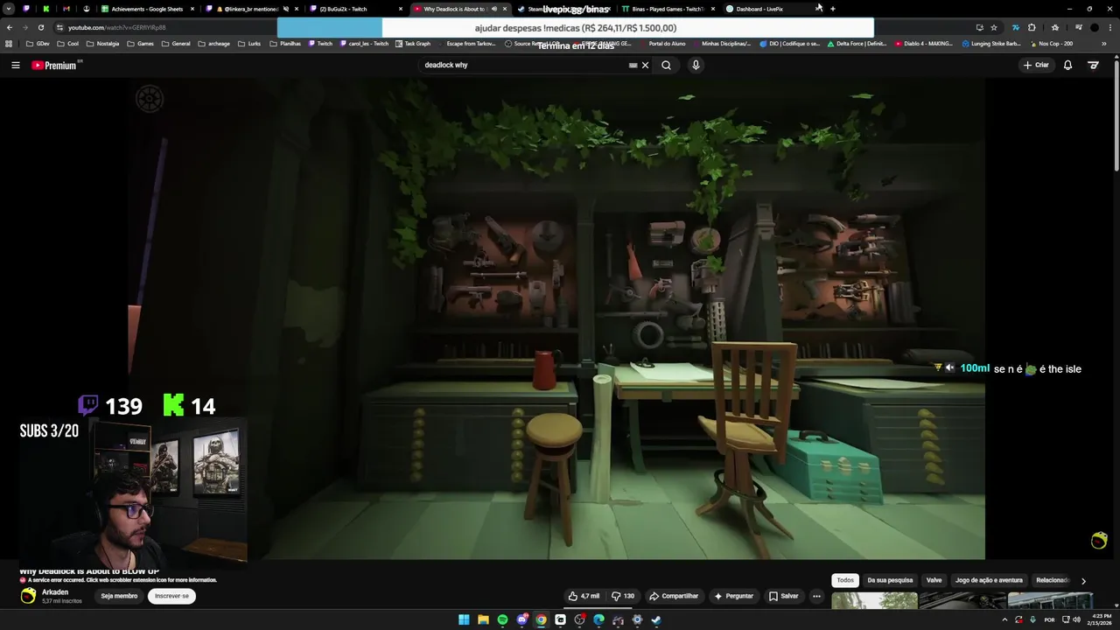The height and width of the screenshot is (630, 1120).
Task: Select the Valve filter chip
Action: tap(934, 580)
